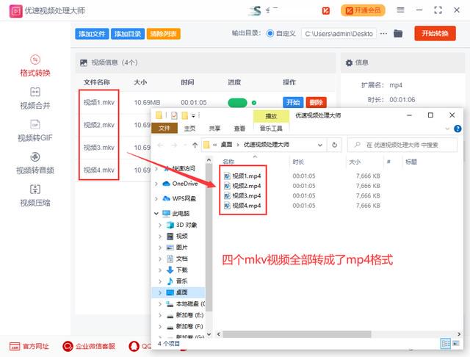Expand the 新加卷 (E:) tree node
This screenshot has height=357, width=470.
coord(160,315)
